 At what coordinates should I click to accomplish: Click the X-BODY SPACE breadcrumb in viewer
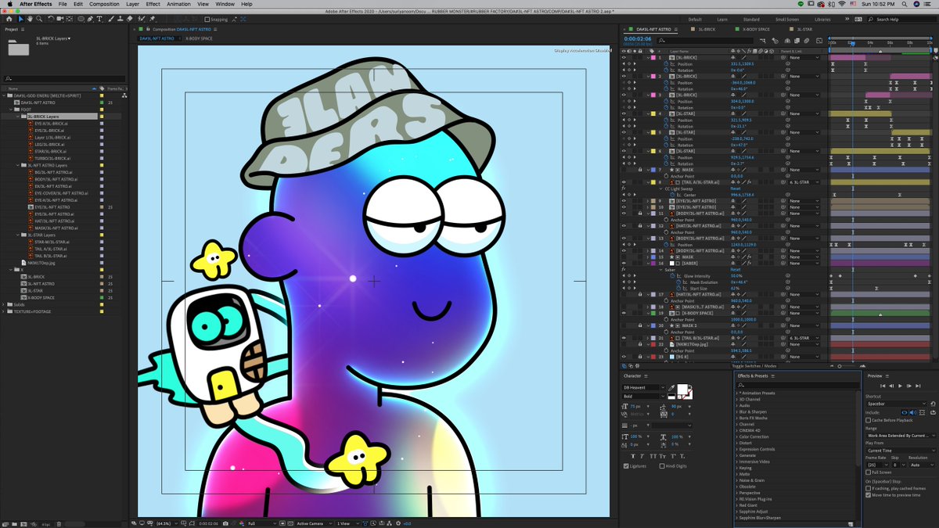tap(199, 38)
